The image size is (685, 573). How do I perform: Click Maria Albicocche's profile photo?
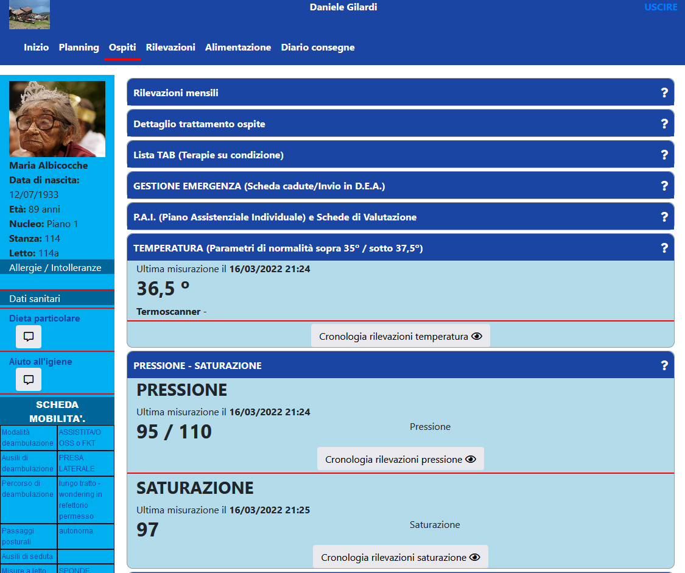[57, 119]
